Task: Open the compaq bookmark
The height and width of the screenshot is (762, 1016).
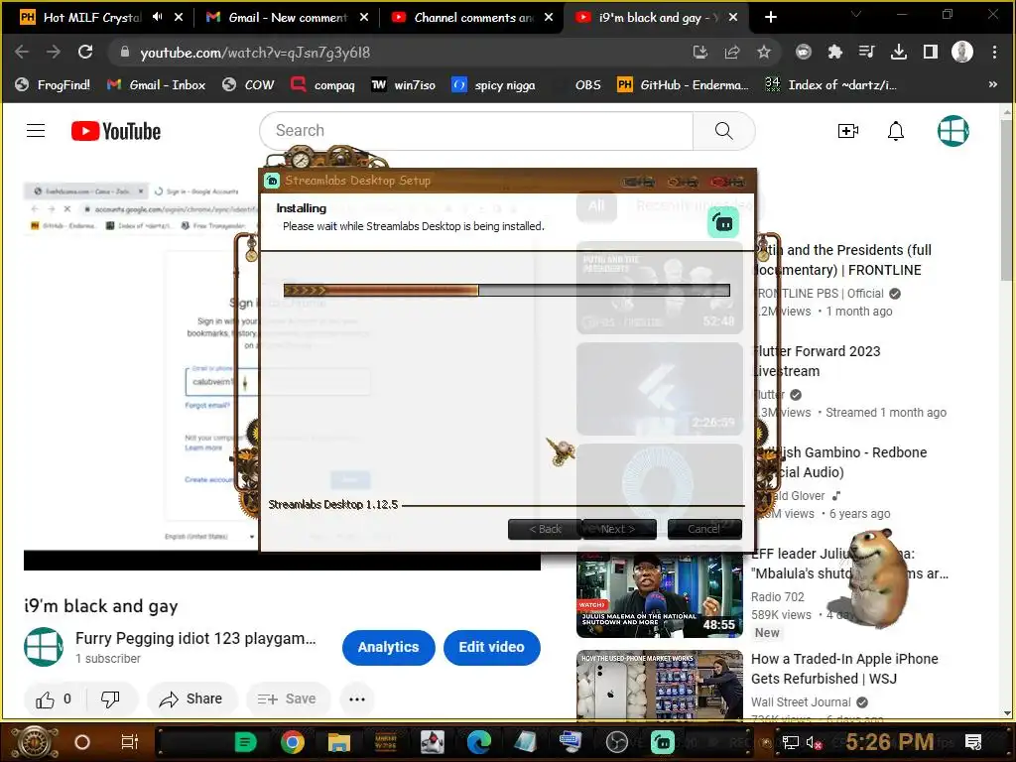Action: tap(322, 85)
